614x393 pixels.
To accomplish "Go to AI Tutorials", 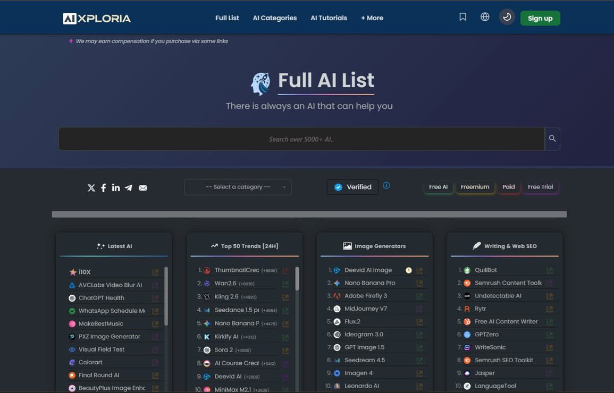I will point(329,18).
